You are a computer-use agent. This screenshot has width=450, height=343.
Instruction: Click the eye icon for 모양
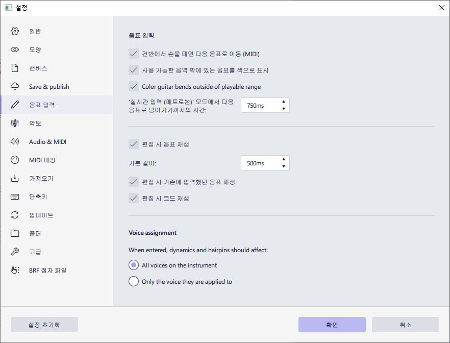point(15,50)
